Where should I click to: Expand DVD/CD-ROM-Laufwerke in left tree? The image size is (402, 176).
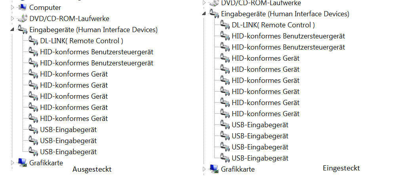[12, 19]
